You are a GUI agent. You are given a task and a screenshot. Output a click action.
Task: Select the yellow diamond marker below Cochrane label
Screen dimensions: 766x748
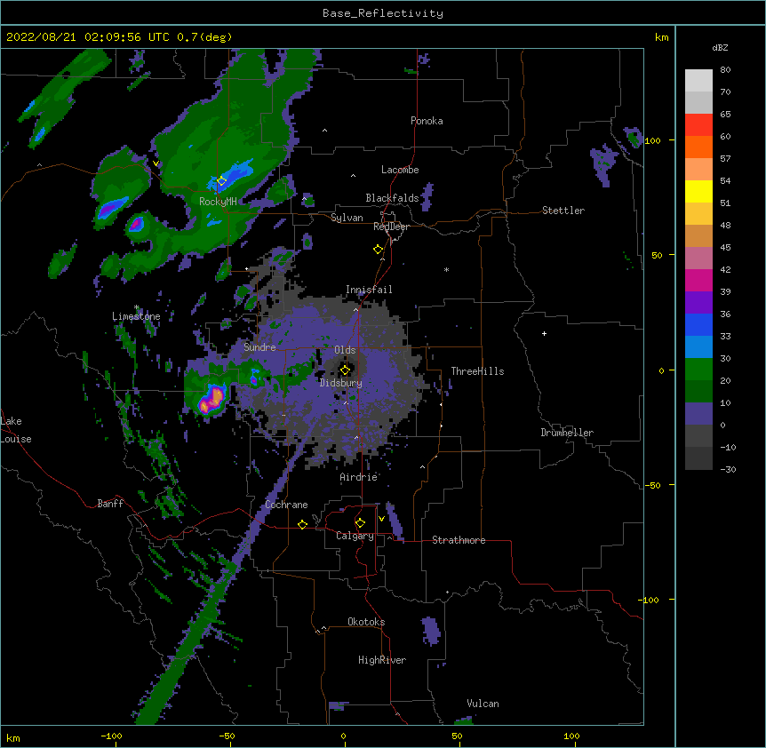click(302, 524)
